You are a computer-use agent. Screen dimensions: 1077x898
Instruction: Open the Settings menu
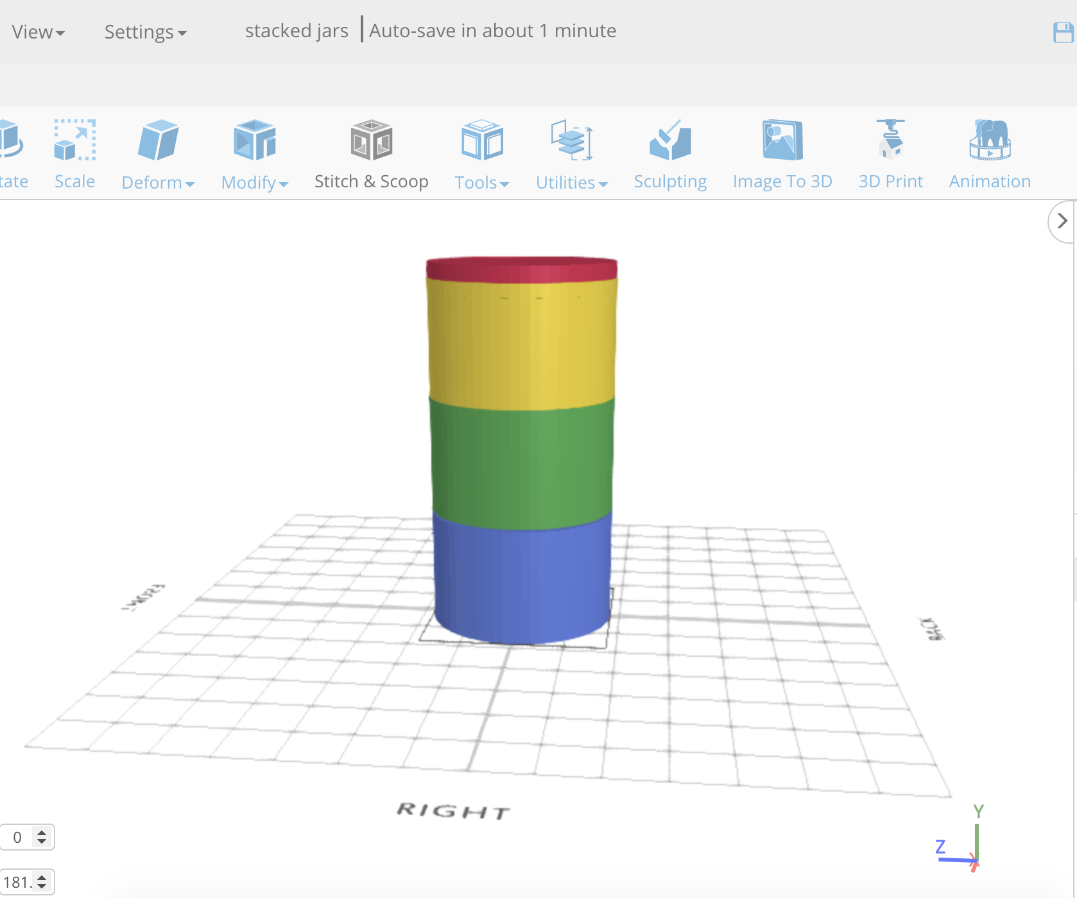tap(145, 31)
